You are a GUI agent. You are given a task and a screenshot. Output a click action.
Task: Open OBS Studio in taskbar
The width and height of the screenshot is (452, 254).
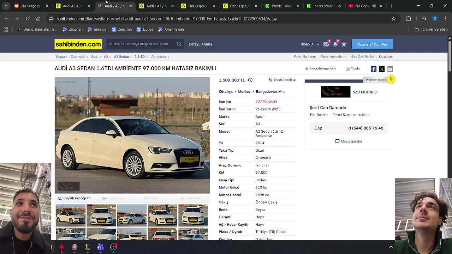[x=113, y=247]
